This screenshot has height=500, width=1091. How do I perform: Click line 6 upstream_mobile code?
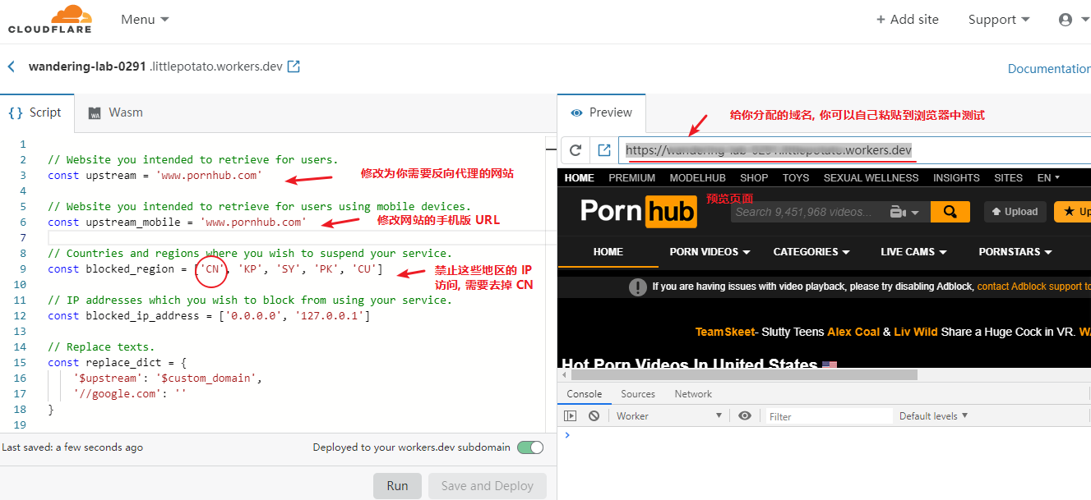click(x=177, y=222)
